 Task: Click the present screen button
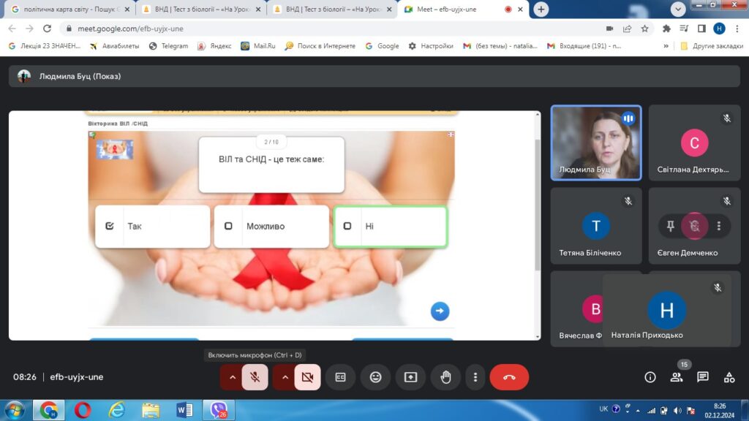[x=410, y=377]
